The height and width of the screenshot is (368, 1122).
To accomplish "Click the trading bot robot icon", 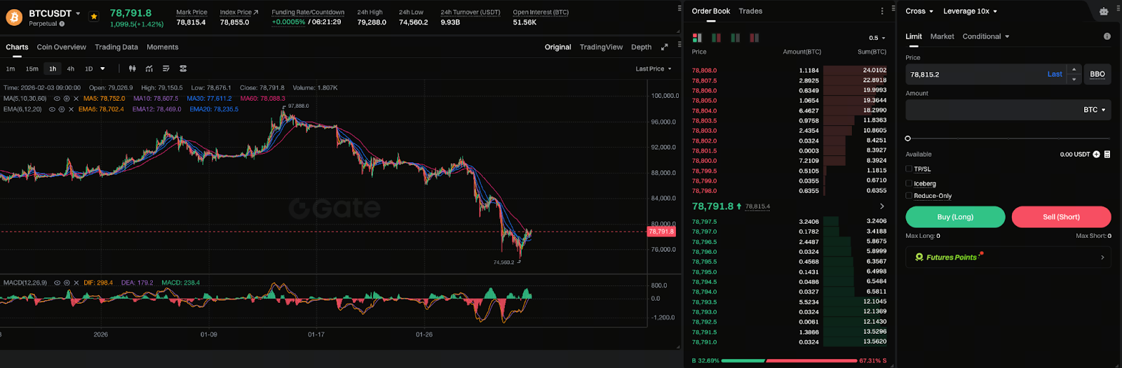I will 1104,11.
